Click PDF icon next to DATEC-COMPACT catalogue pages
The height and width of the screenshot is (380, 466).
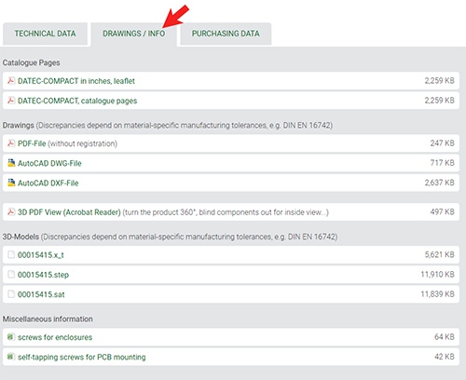click(x=11, y=101)
